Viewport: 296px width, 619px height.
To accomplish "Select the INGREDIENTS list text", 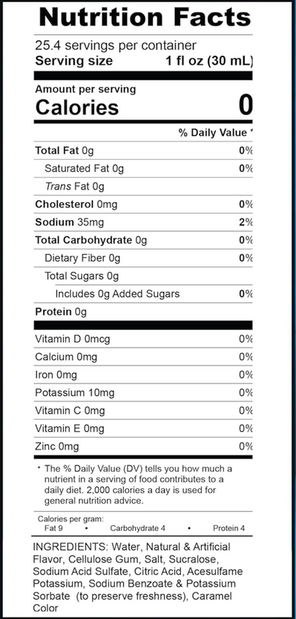I will point(138,577).
